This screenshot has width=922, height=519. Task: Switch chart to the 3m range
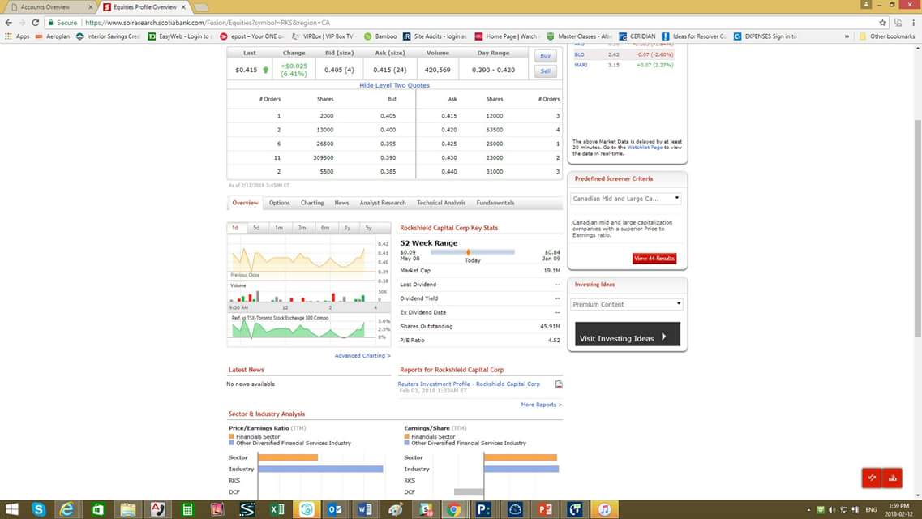(302, 227)
